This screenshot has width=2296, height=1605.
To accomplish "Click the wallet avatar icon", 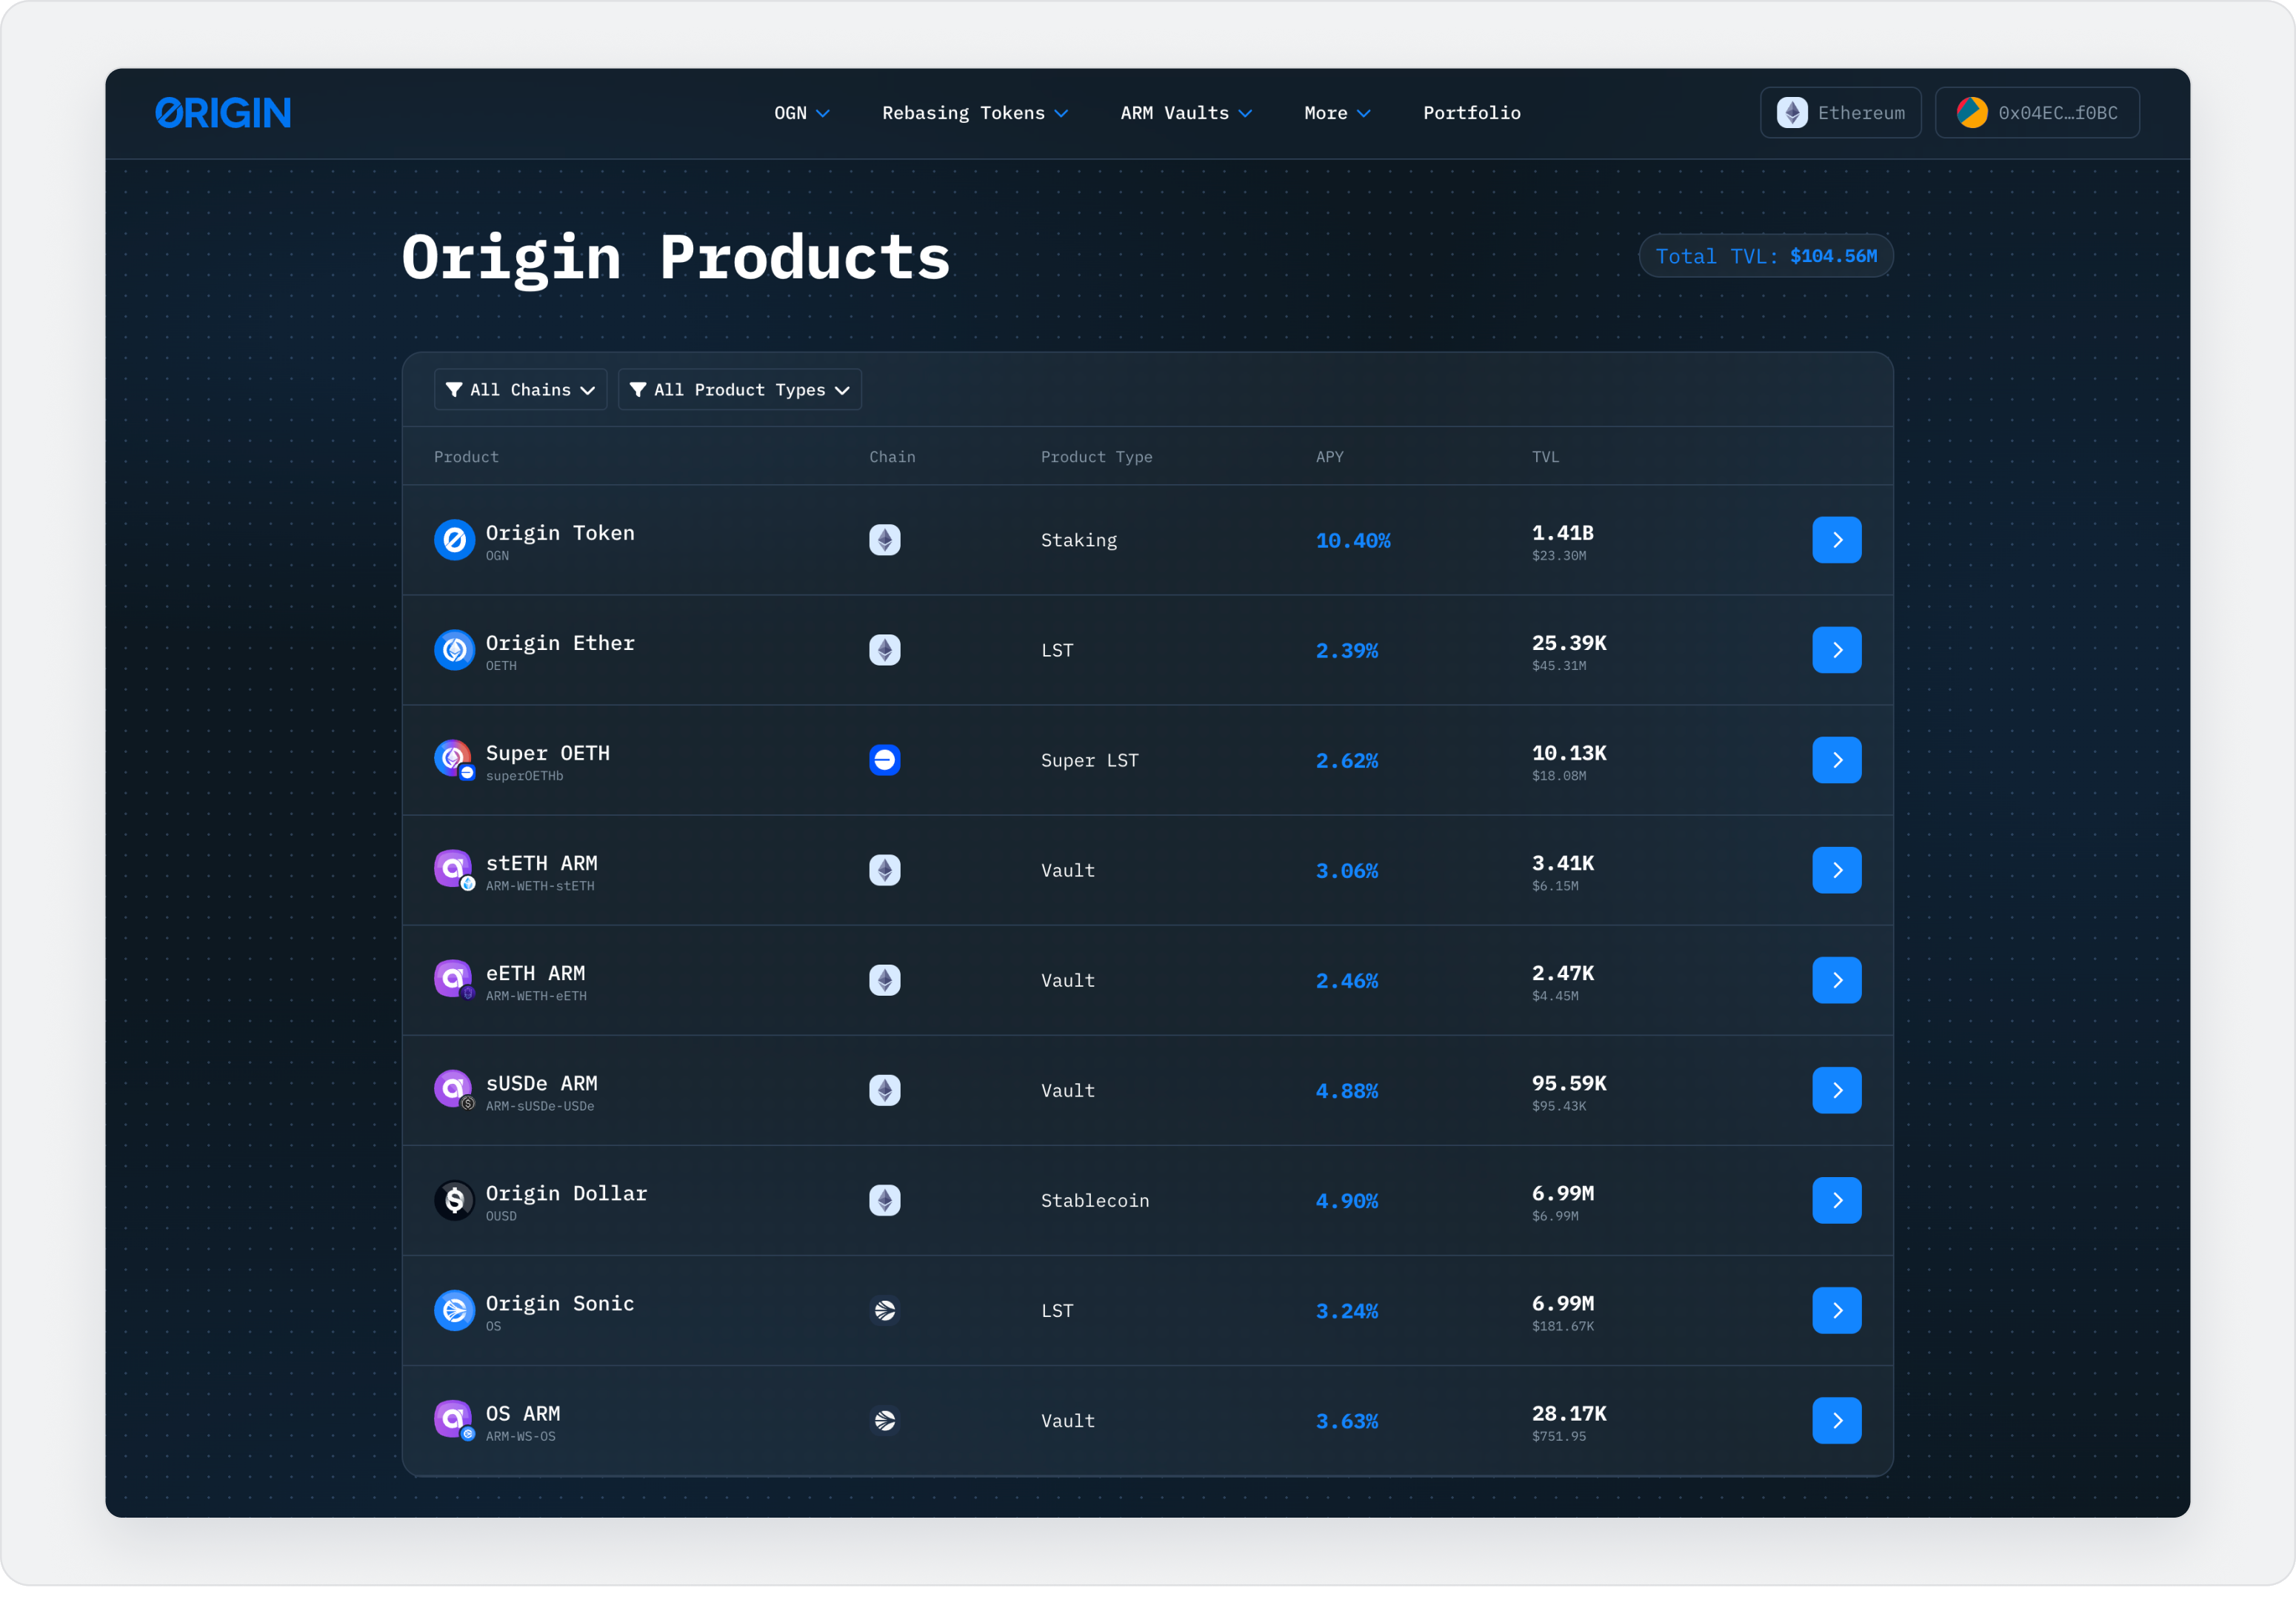I will point(1972,113).
